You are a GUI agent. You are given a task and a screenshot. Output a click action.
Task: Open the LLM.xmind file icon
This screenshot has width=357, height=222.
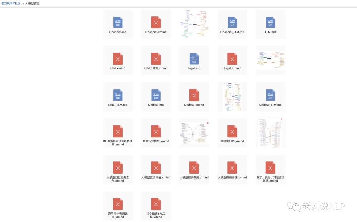(x=118, y=59)
